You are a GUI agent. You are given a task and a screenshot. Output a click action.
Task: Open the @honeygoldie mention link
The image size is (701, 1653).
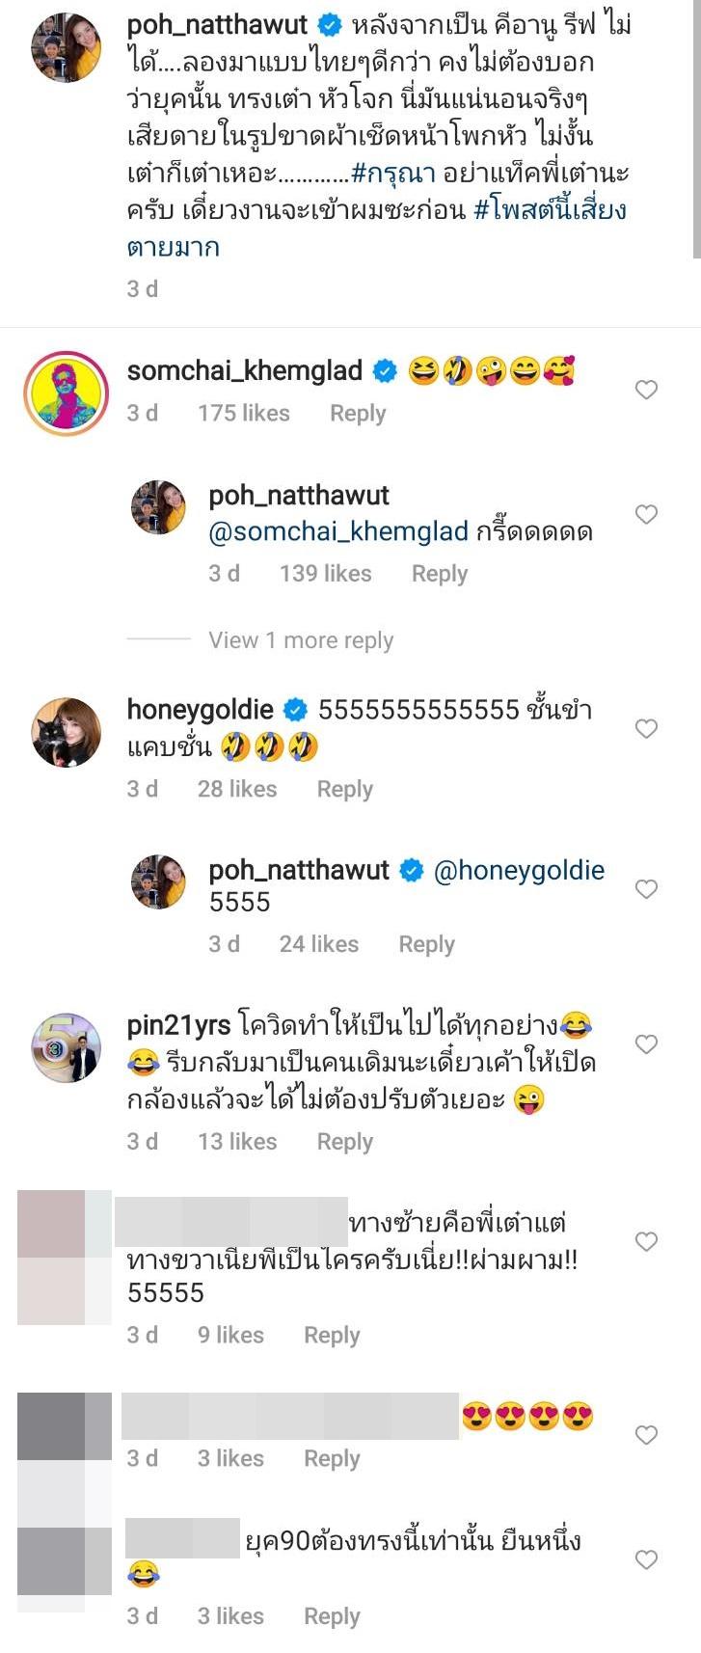pos(520,870)
